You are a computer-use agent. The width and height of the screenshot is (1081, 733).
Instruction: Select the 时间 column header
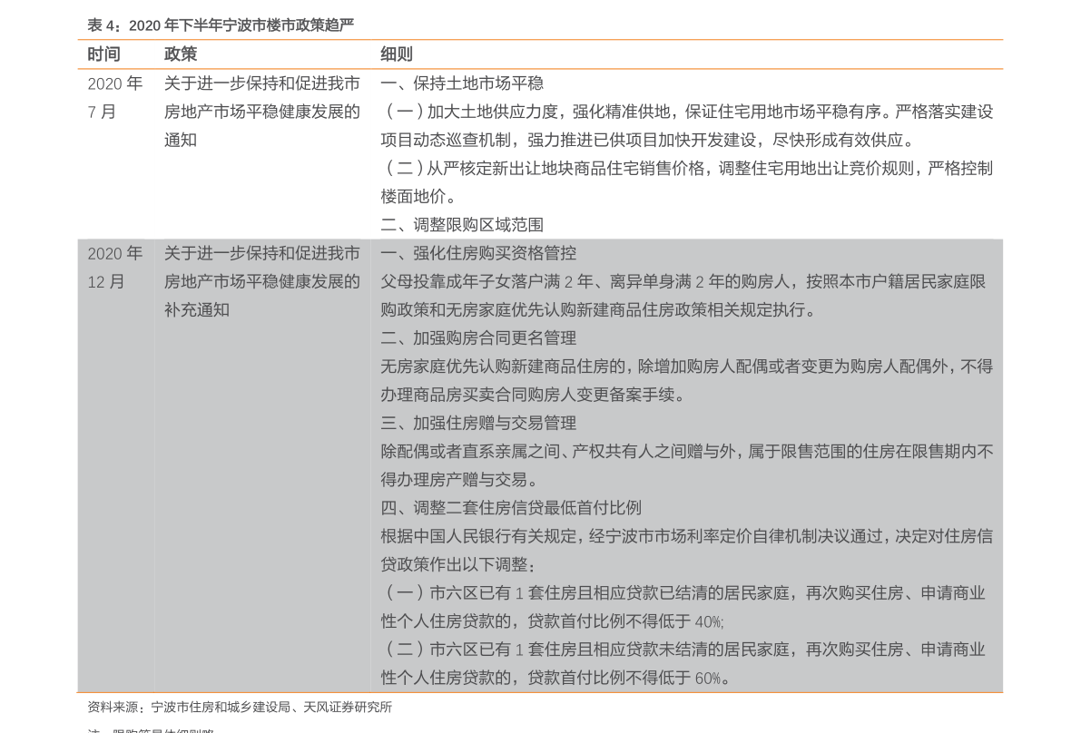[102, 54]
